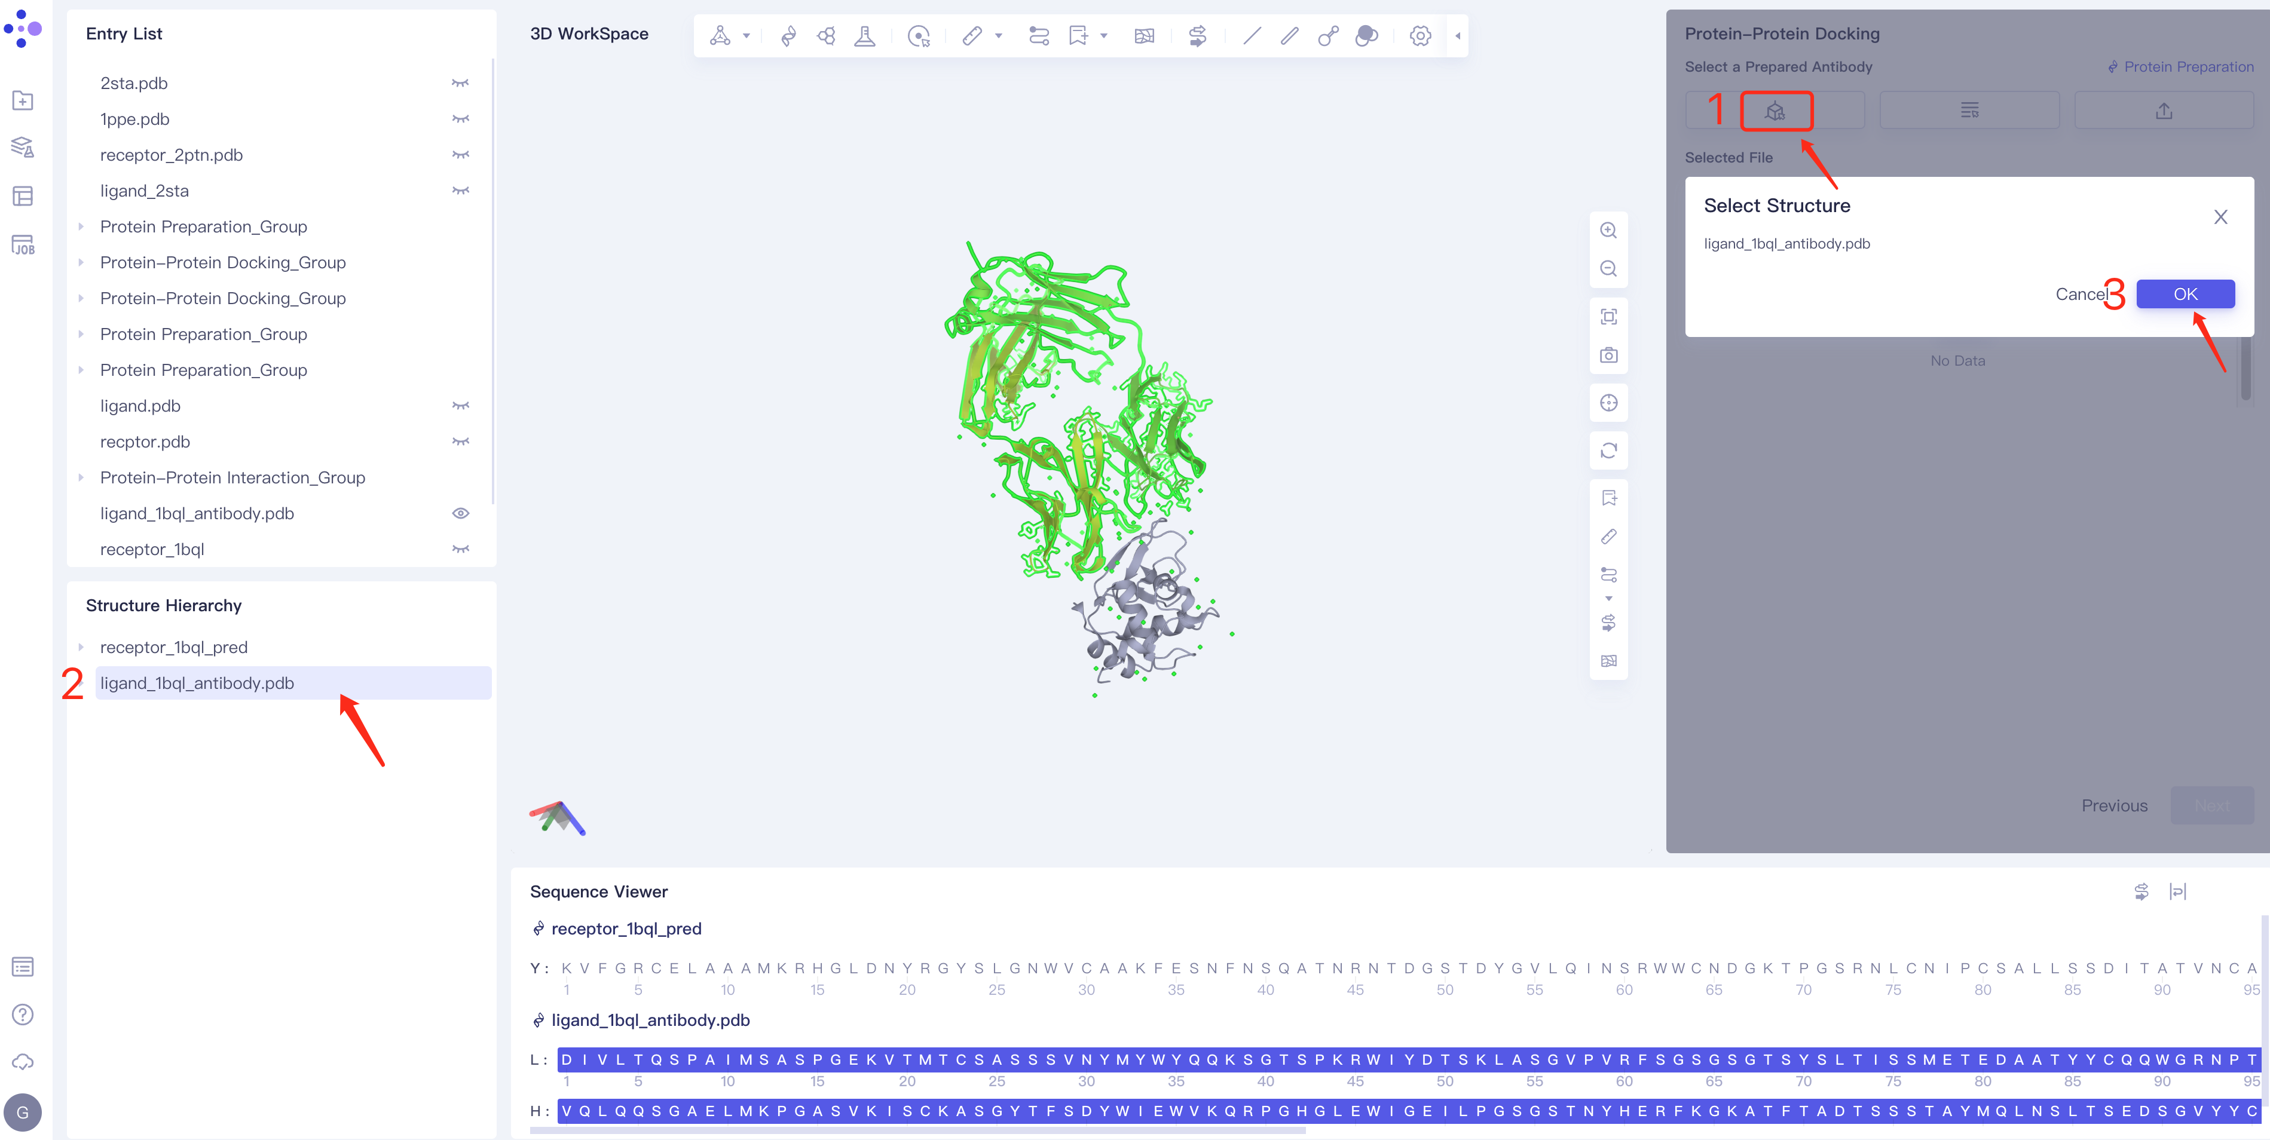Click the path route icon in top toolbar
Screen dimensions: 2270x1140
(x=1039, y=35)
